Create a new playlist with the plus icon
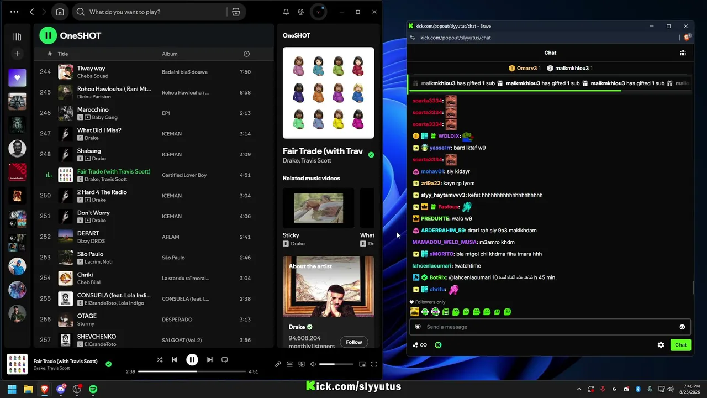The image size is (707, 398). tap(17, 54)
